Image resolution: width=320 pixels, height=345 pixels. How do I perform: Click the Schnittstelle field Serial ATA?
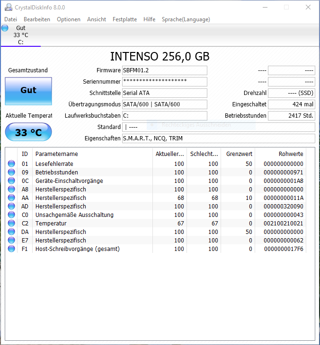coord(165,93)
